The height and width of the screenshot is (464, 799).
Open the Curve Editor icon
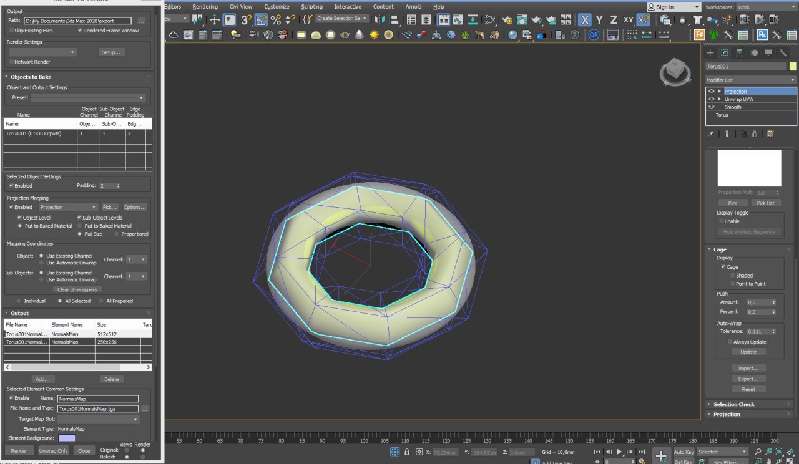click(458, 20)
